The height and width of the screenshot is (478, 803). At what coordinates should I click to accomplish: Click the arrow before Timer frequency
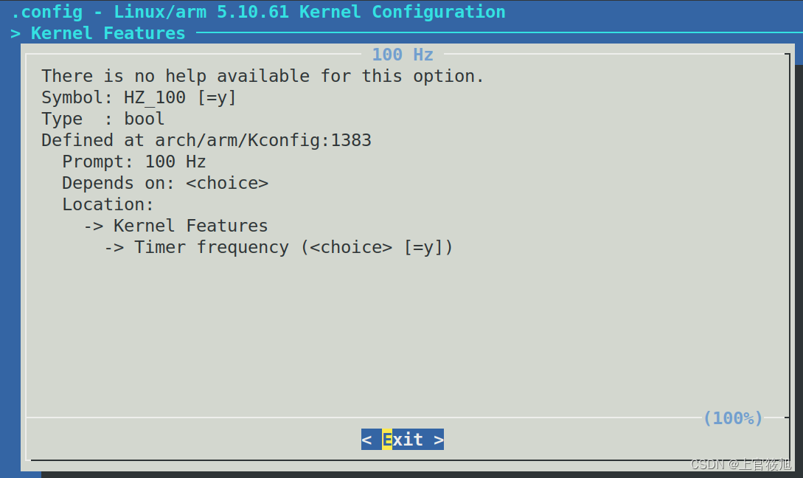tap(114, 247)
